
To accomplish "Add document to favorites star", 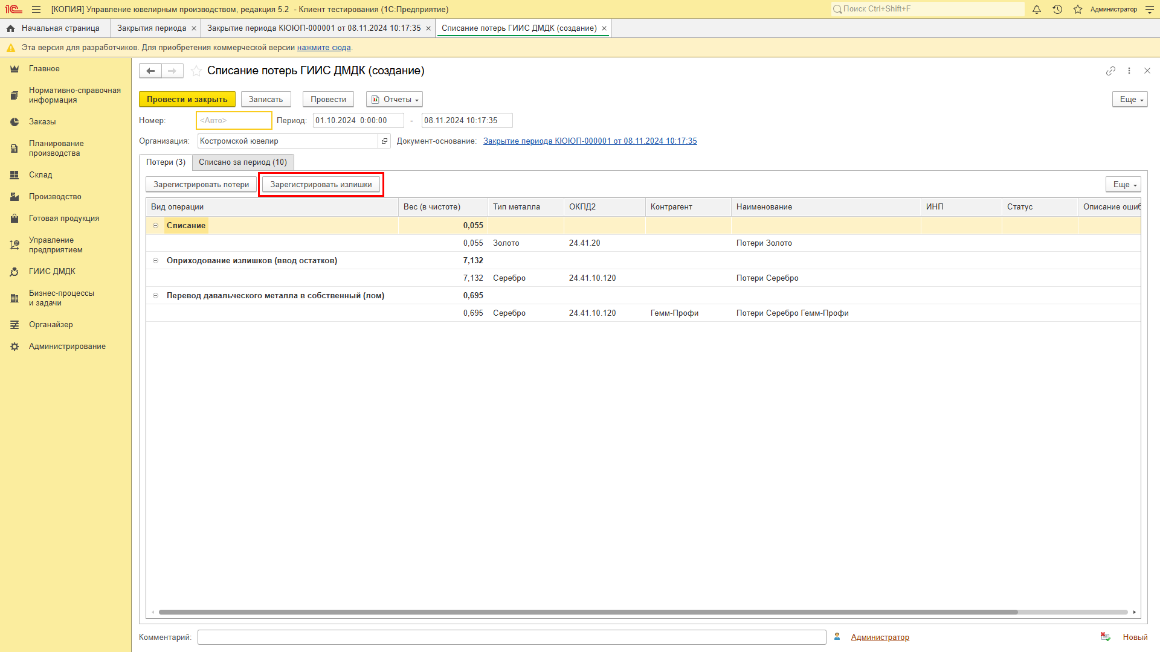I will (x=196, y=71).
